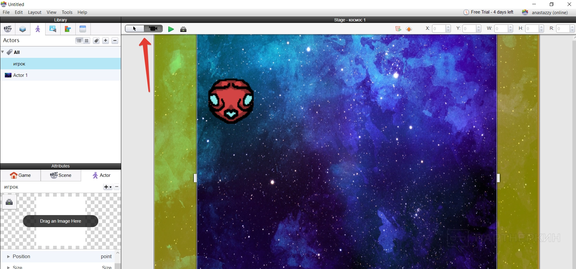Click the Free Trial days left link
This screenshot has width=576, height=269.
click(492, 12)
